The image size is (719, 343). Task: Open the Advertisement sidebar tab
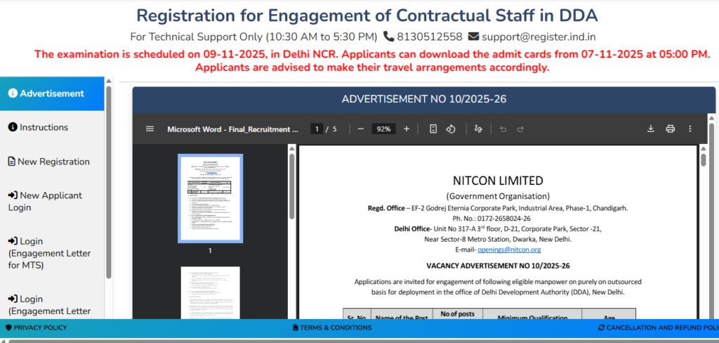(x=52, y=93)
